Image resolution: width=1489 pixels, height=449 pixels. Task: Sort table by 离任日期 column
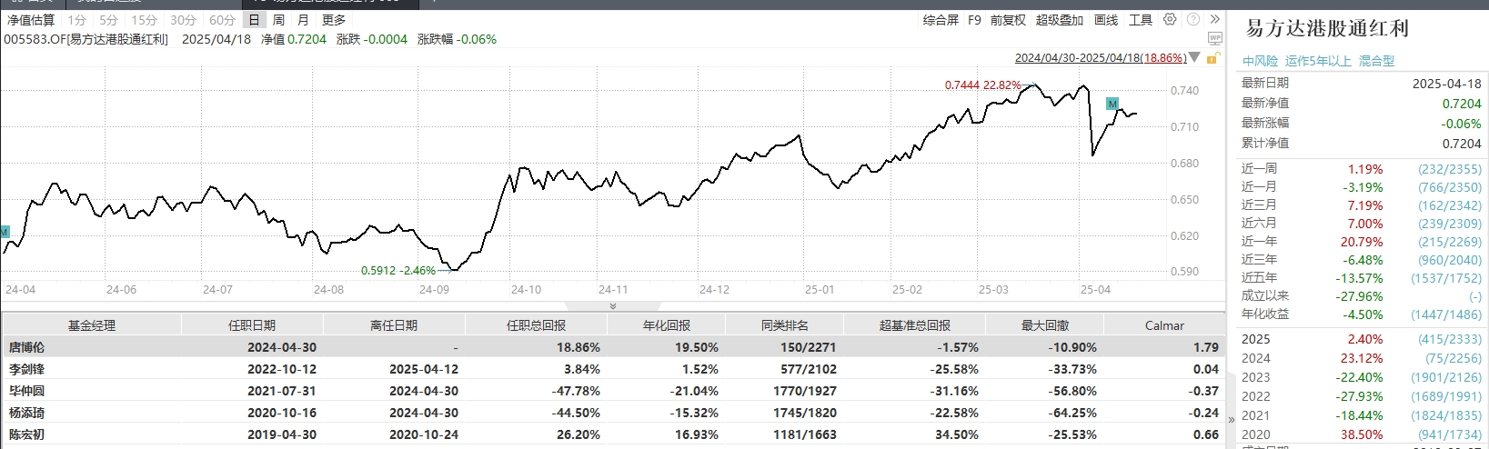(394, 325)
